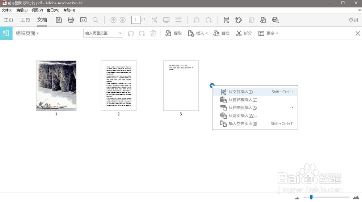Open the 视图(V) menu

(37, 10)
